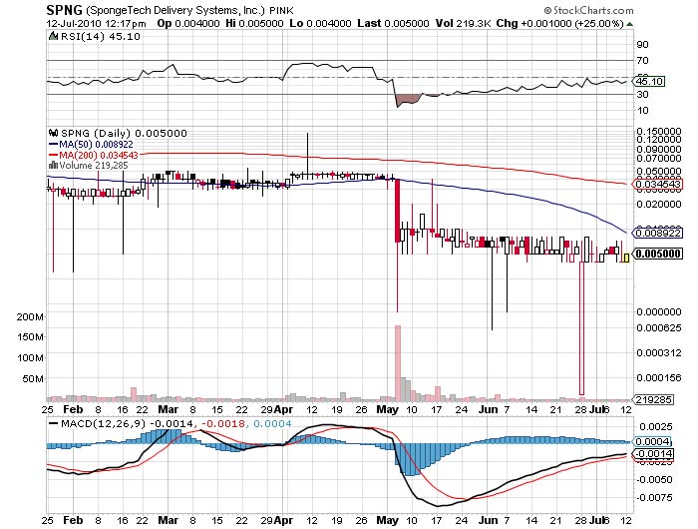The image size is (698, 529).
Task: Click the MA(200) 0.034543 legend entry
Action: click(x=99, y=155)
